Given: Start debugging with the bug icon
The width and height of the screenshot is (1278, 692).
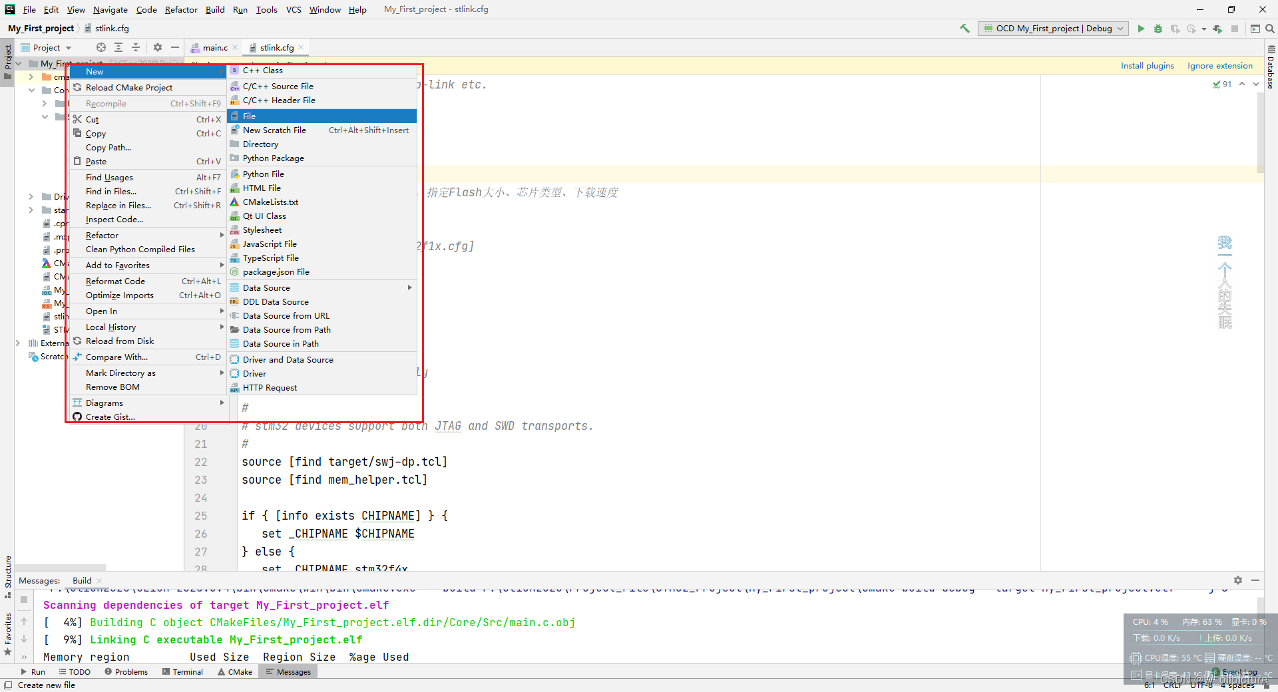Looking at the screenshot, I should [x=1158, y=29].
